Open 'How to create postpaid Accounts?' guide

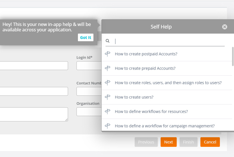146,54
